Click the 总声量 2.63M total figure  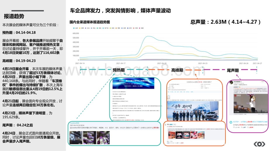(226, 22)
